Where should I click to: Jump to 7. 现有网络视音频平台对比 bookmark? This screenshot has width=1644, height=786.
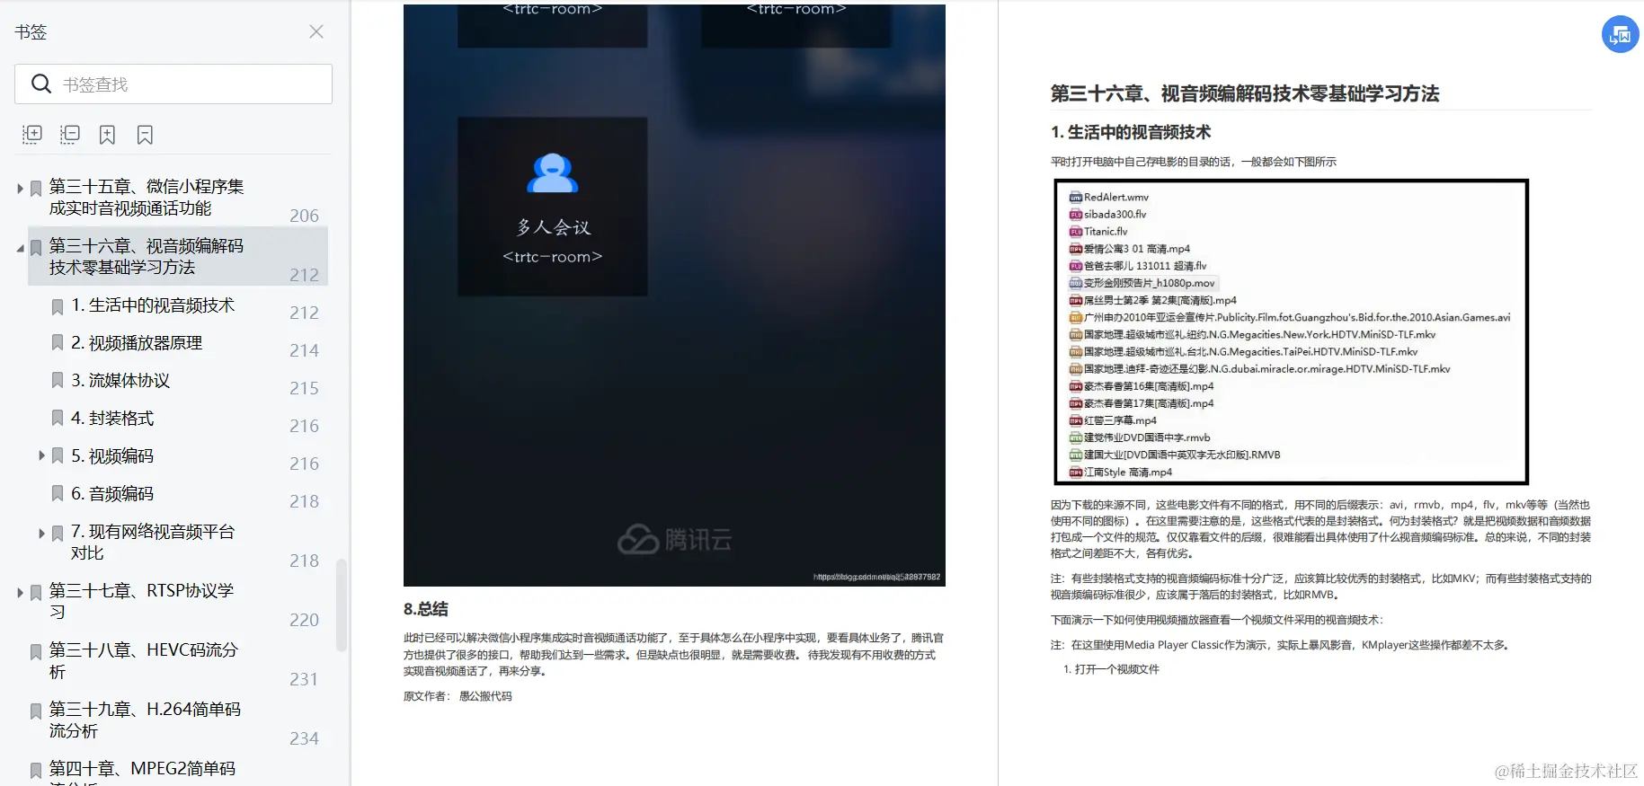153,543
